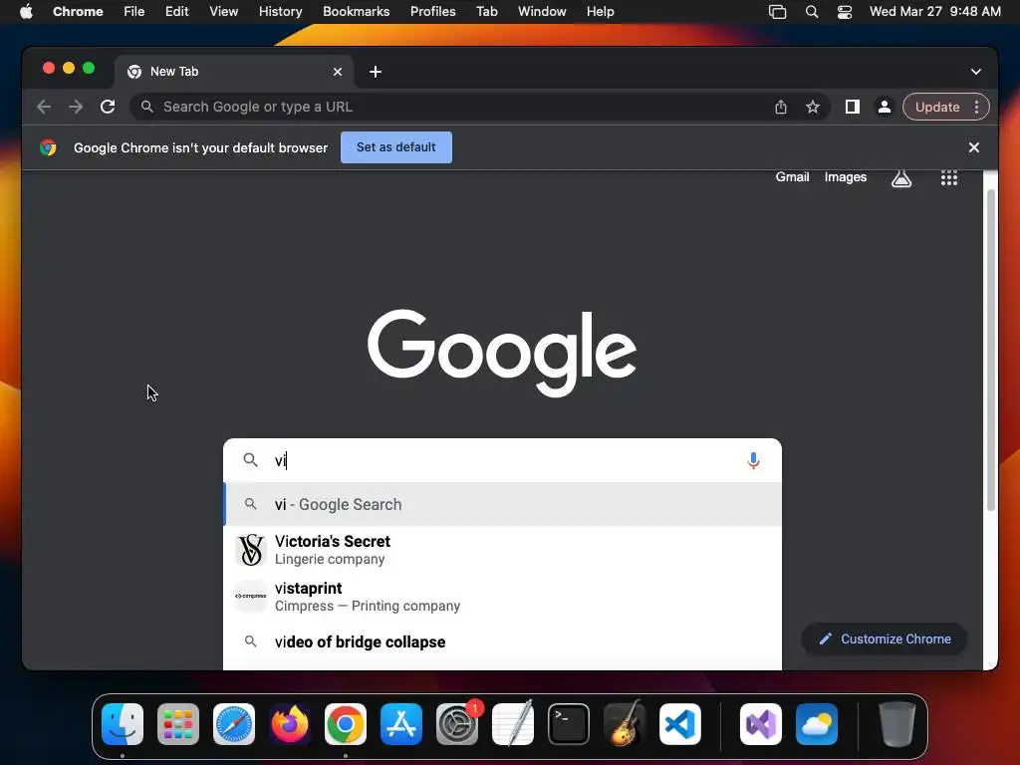This screenshot has width=1020, height=765.
Task: Open the Trash in the Dock
Action: click(x=897, y=723)
